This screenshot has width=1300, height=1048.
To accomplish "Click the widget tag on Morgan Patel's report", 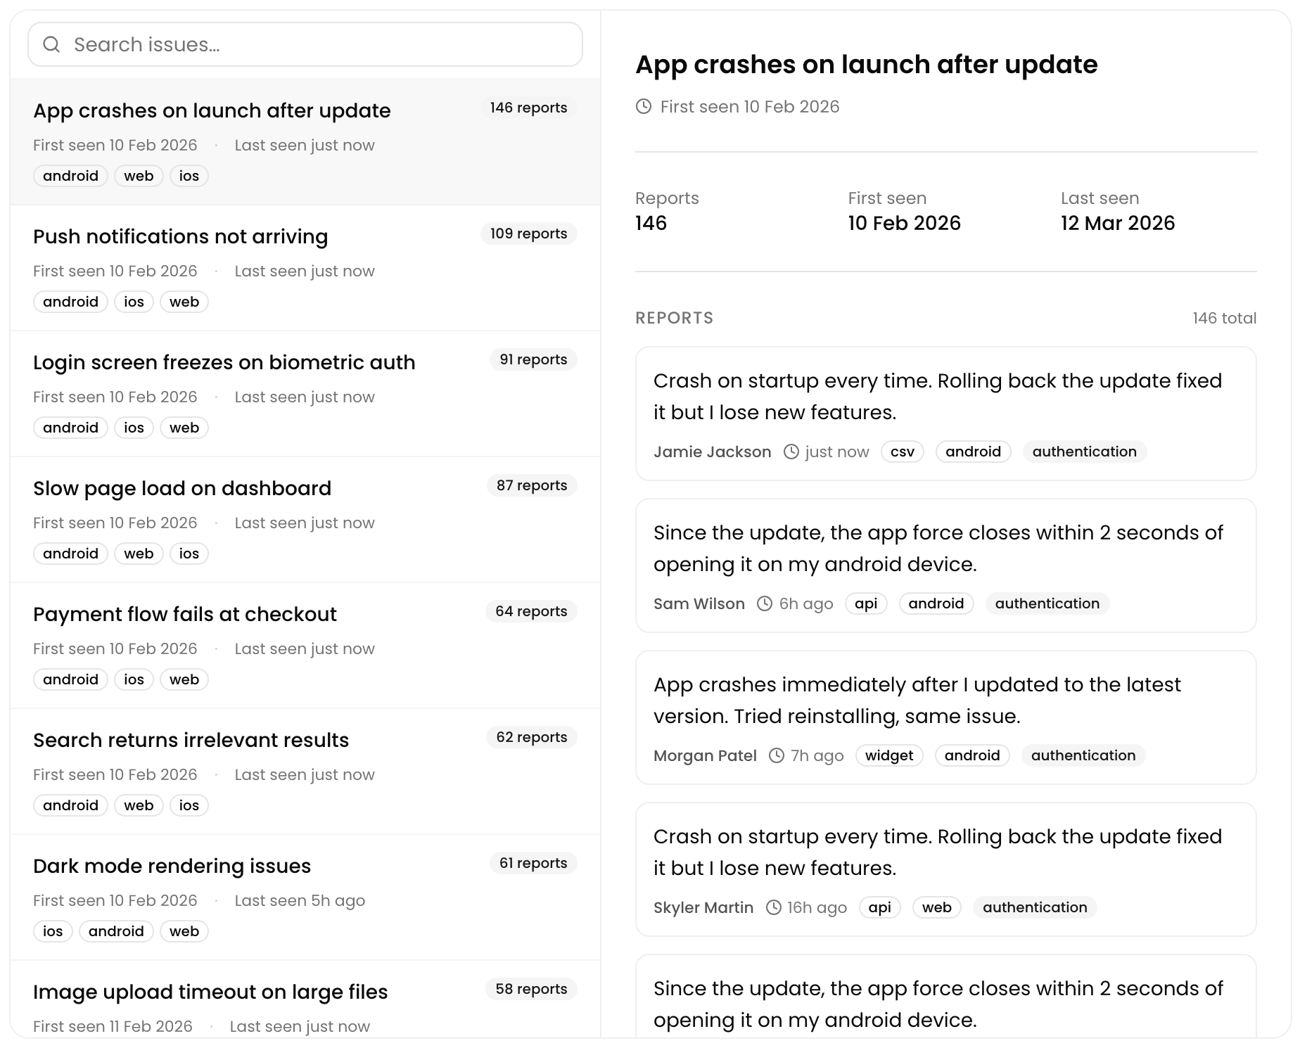I will 889,755.
